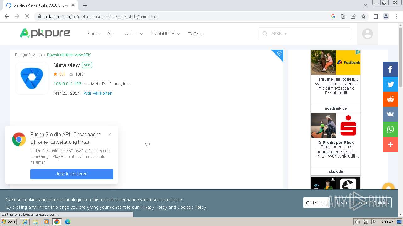Viewport: 403px width, 226px height.
Task: Expand the PRODUKTE dropdown
Action: coord(165,34)
